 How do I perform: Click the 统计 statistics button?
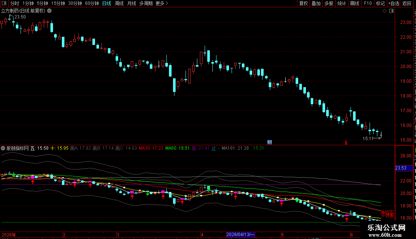tap(342, 3)
